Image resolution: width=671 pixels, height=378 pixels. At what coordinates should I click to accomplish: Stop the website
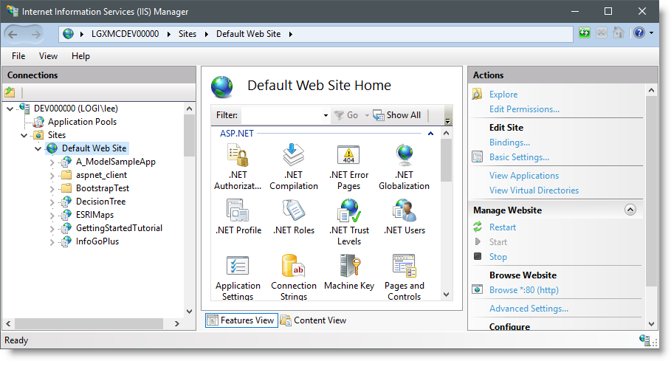pos(498,257)
